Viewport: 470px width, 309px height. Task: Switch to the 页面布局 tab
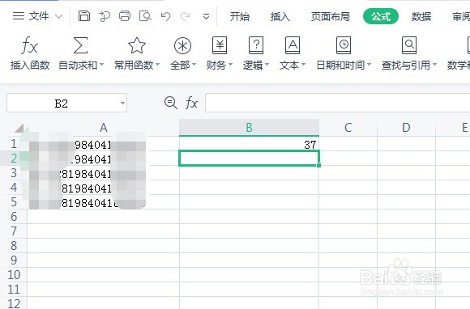pos(331,16)
